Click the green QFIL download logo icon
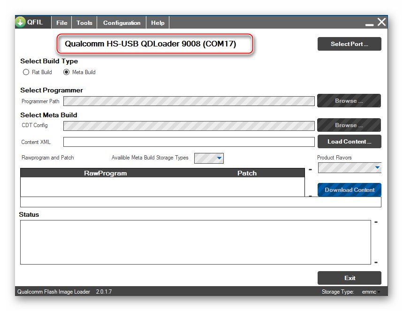403x311 pixels. click(x=20, y=22)
